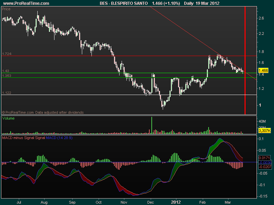Click the -0.15 MACD scale value

coord(263,196)
